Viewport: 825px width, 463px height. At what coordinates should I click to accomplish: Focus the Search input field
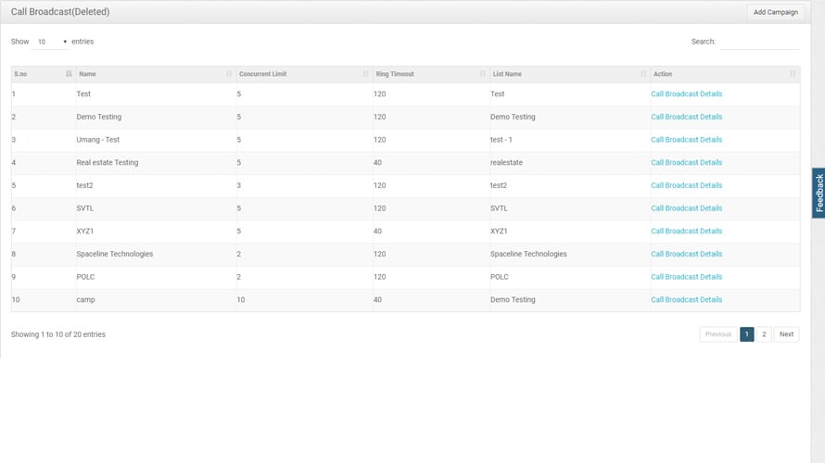[759, 42]
